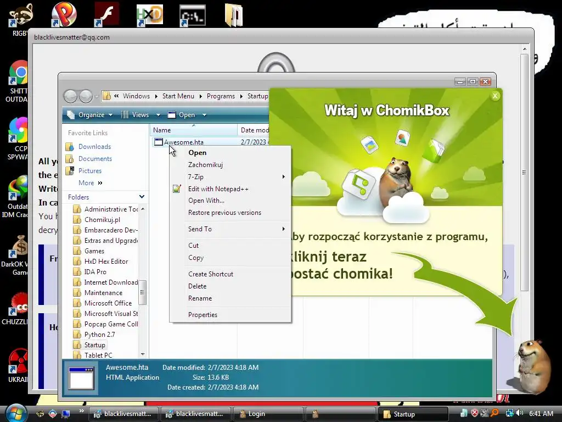The image size is (562, 422).
Task: Click the Windows Start orb
Action: click(16, 413)
